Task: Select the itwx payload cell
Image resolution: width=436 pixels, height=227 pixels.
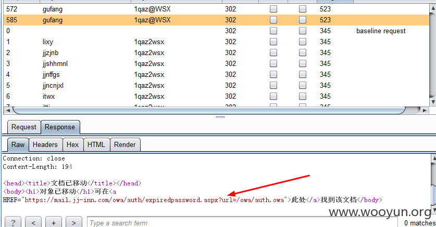Action: pyautogui.click(x=48, y=96)
